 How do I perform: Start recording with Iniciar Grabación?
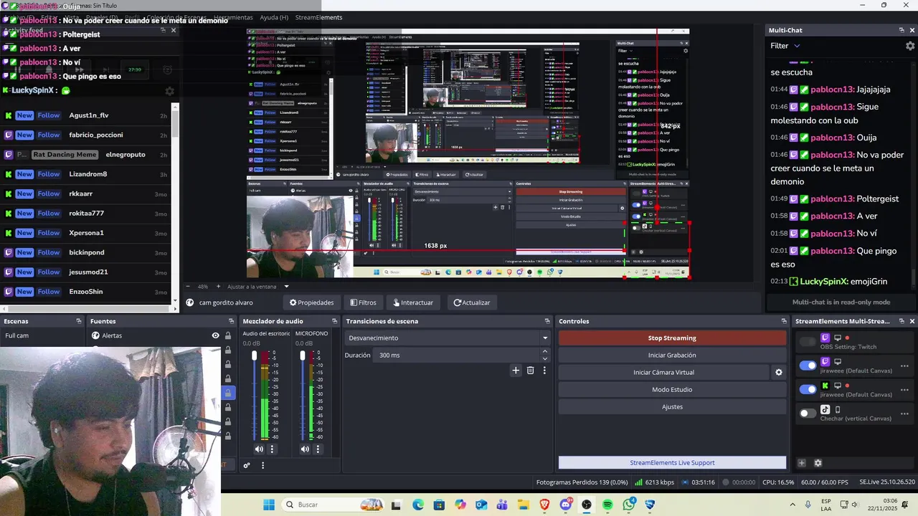672,355
